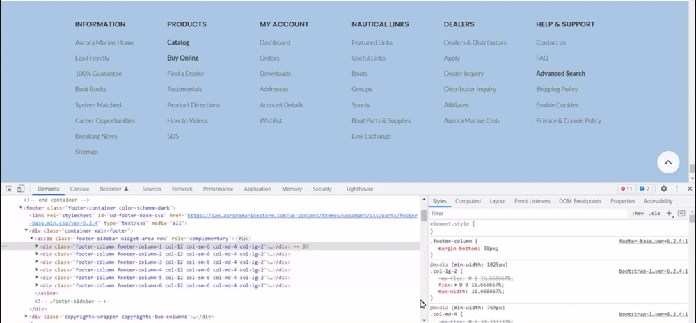
Task: Collapse the footer-sidebar aside node
Action: tap(31, 239)
